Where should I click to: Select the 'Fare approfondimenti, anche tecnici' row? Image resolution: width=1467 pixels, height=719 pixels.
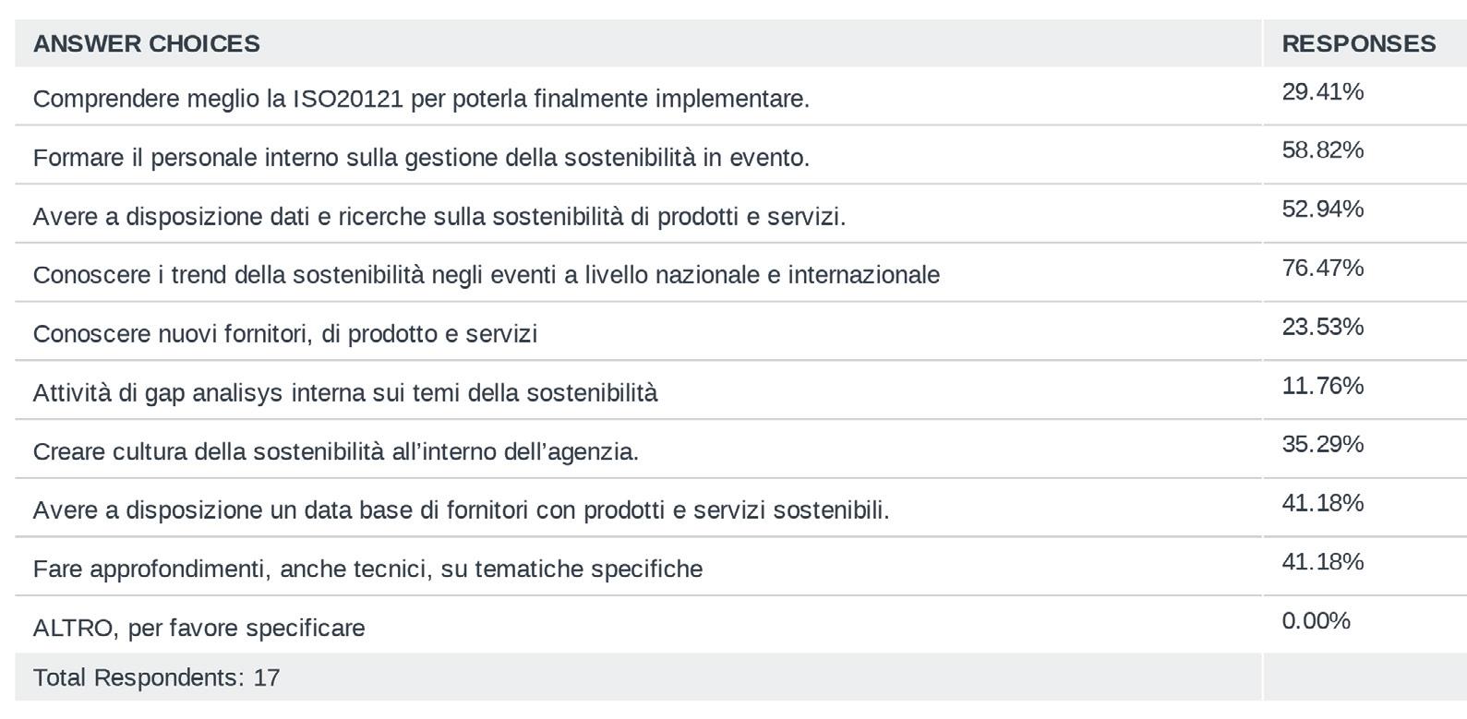[367, 569]
